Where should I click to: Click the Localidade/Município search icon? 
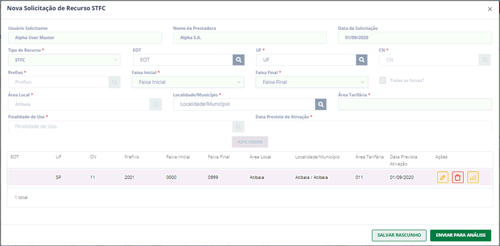(321, 104)
